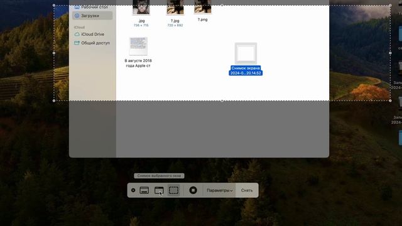Select the capture selected portion icon
Viewport: 402px width, 226px height.
173,190
